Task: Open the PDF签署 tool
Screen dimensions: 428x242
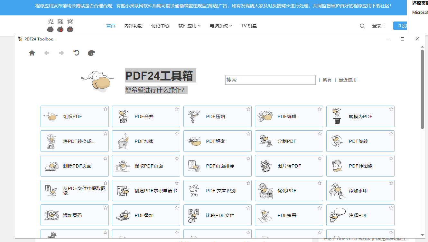Action: (x=289, y=215)
